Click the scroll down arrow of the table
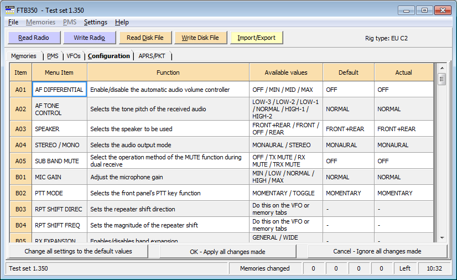The image size is (457, 280). [442, 238]
